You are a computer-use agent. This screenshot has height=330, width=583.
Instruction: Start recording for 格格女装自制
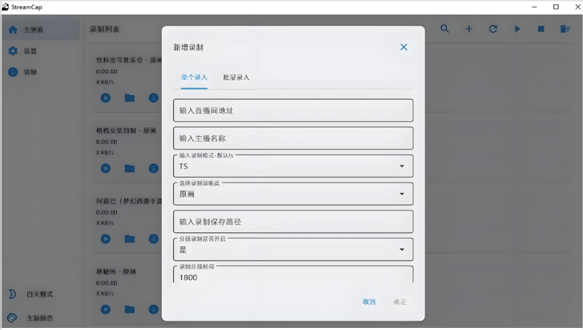pos(105,168)
